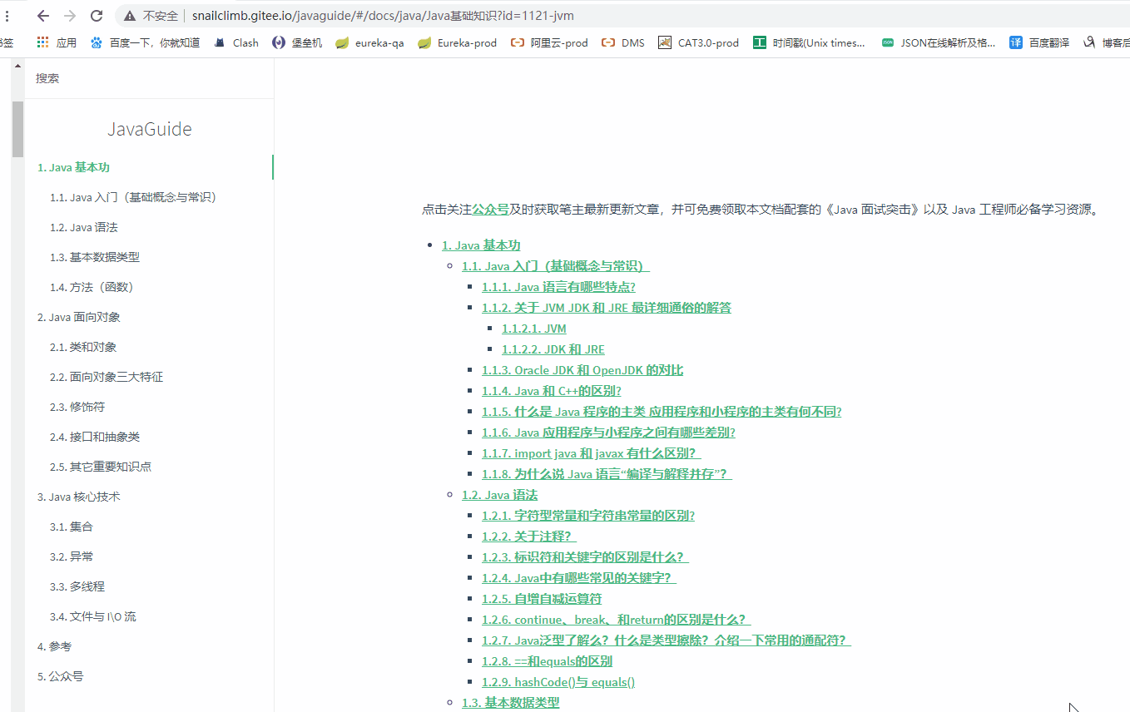The image size is (1130, 712).
Task: Open sidebar item 3.1. 集合
Action: tap(72, 527)
